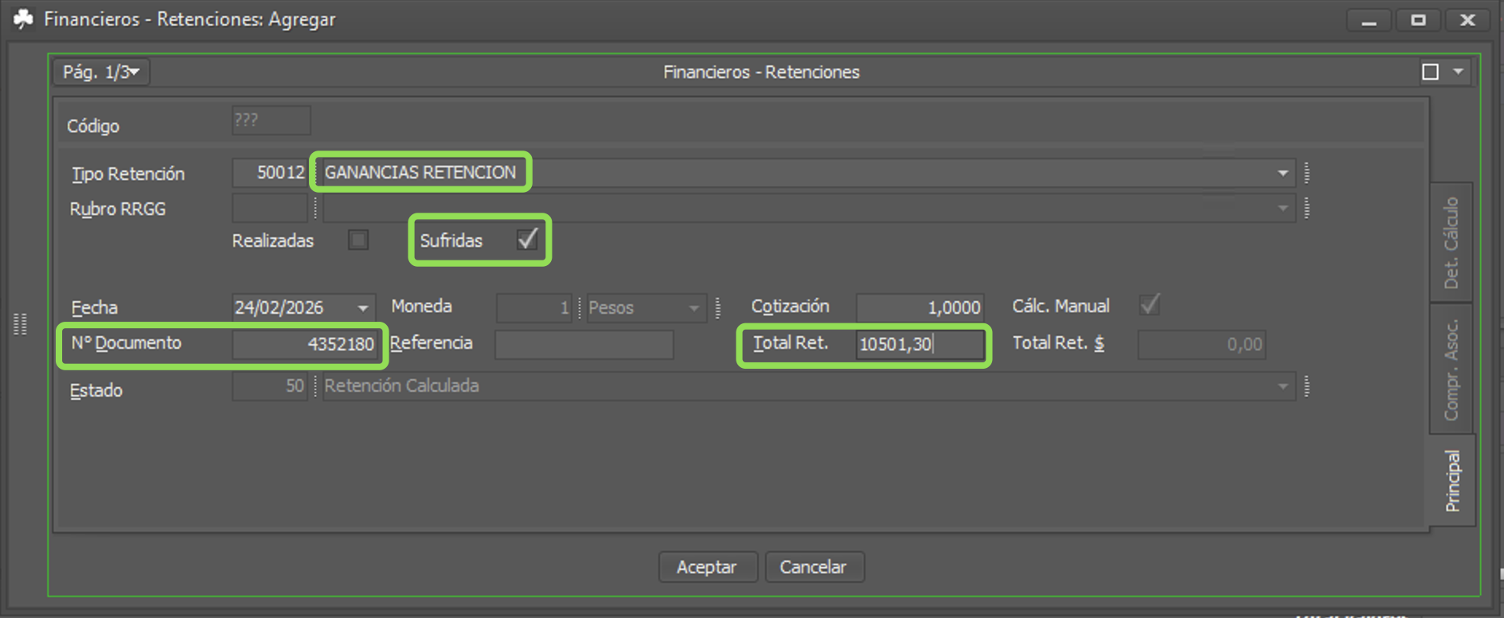Viewport: 1504px width, 618px height.
Task: Click the dotted grip beside Estado field
Action: coord(1307,386)
